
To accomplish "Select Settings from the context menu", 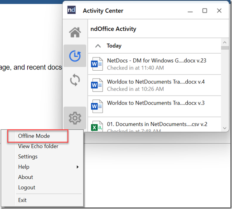I will (28, 157).
